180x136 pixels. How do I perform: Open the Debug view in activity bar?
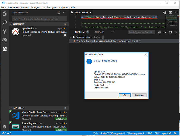coord(5,40)
